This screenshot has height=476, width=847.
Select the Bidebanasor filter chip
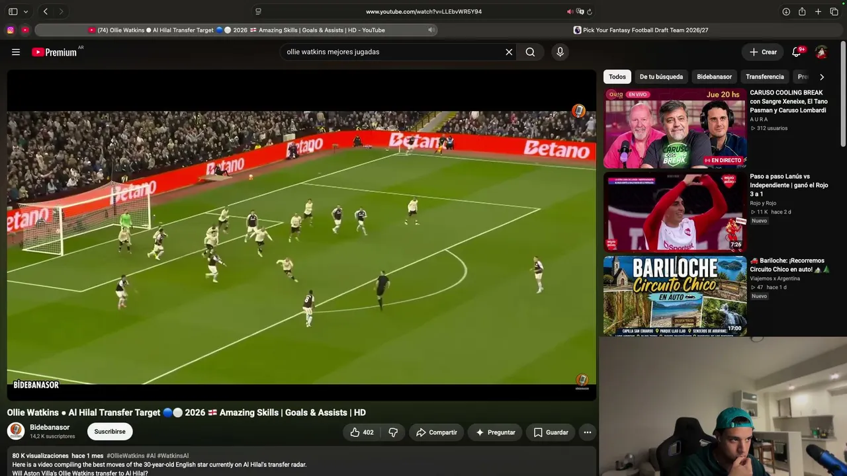click(x=714, y=77)
